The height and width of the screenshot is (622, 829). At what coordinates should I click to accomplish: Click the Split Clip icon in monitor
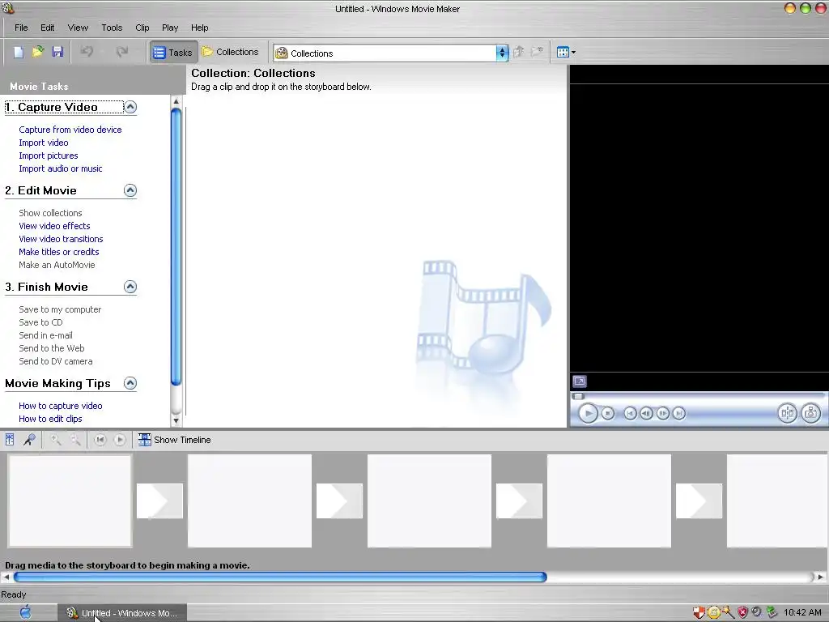point(787,413)
